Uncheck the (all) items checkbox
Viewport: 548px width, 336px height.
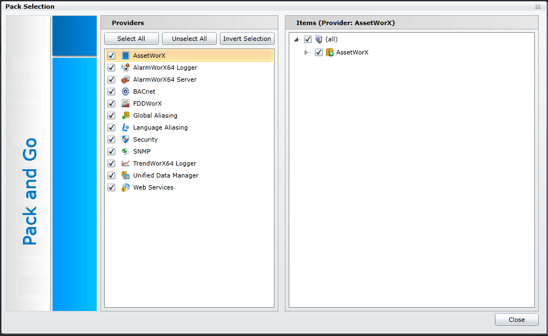[308, 39]
